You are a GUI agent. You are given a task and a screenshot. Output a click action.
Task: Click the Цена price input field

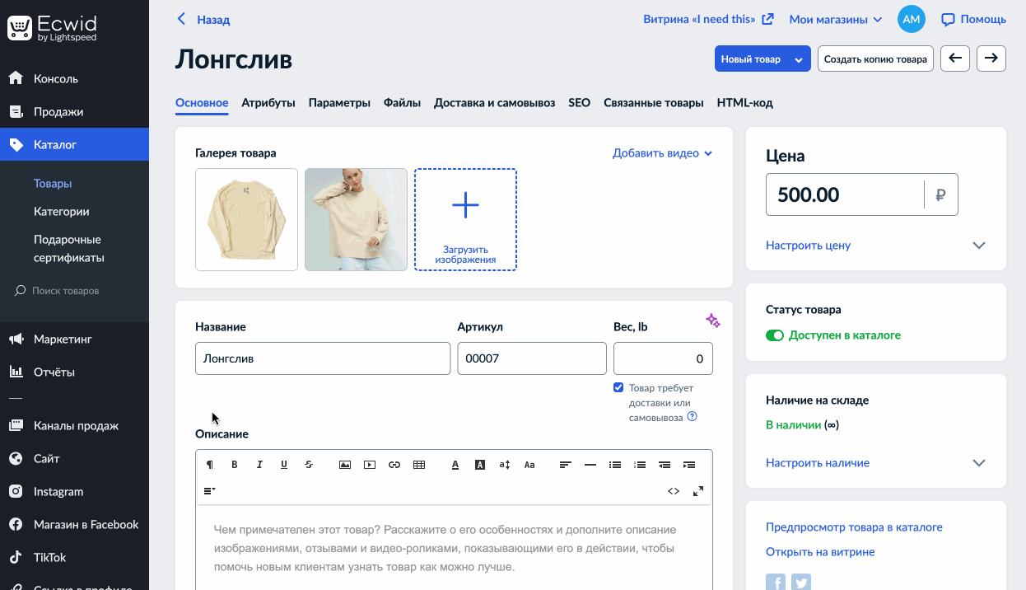(x=845, y=195)
